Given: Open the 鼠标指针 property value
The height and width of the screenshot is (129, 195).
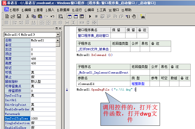Looking at the screenshot, I should pos(43,82).
